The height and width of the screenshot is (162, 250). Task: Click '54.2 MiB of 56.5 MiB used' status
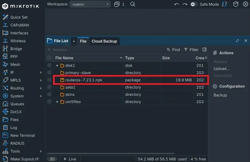(162, 159)
